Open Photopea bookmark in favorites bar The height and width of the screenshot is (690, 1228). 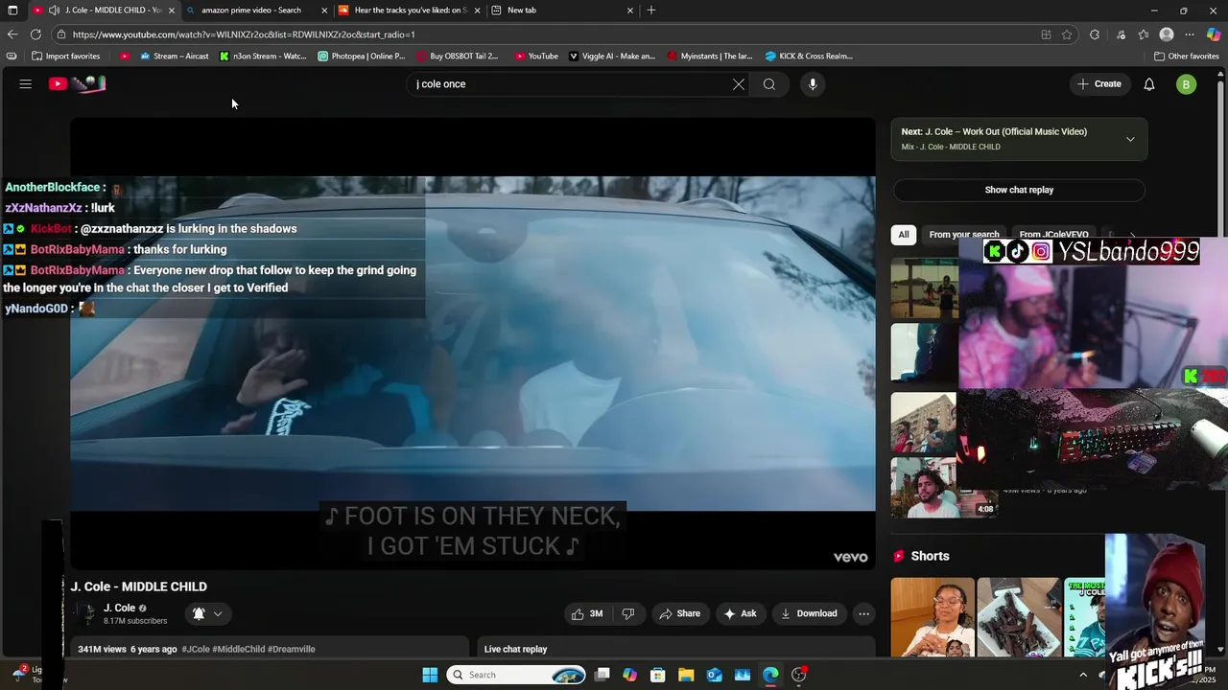coord(362,56)
